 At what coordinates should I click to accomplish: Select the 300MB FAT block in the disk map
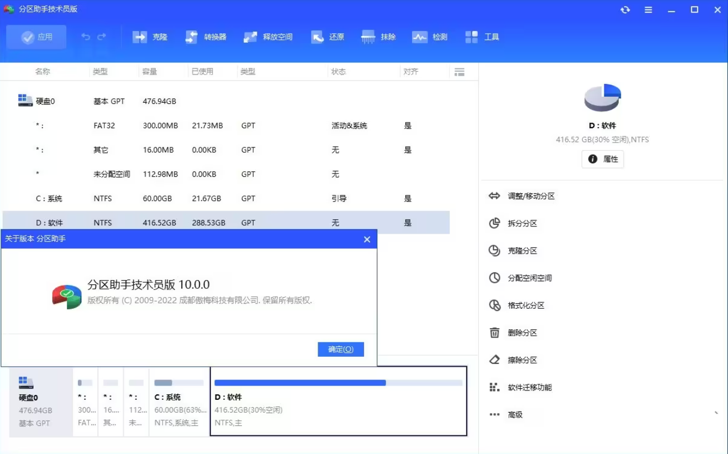pyautogui.click(x=85, y=402)
